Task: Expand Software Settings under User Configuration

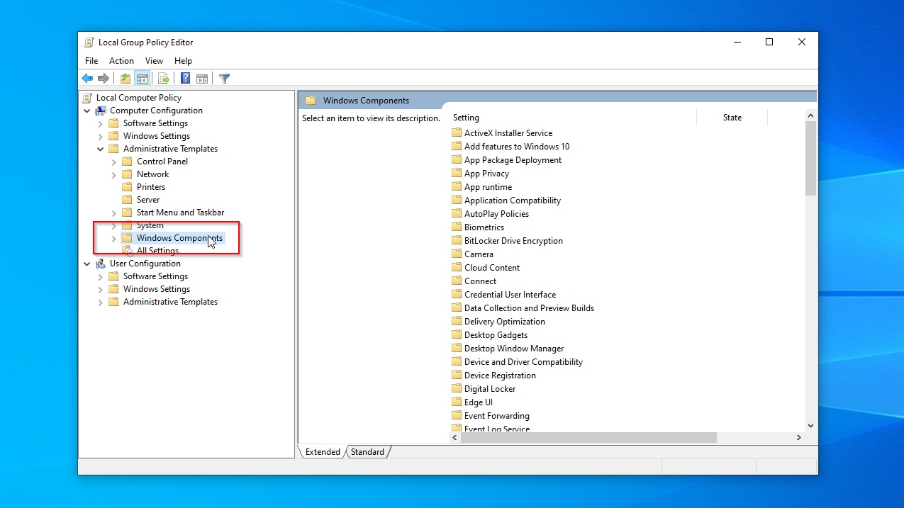Action: [x=101, y=276]
